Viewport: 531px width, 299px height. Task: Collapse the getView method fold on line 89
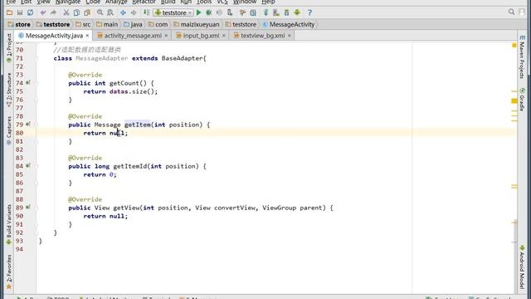click(x=37, y=208)
